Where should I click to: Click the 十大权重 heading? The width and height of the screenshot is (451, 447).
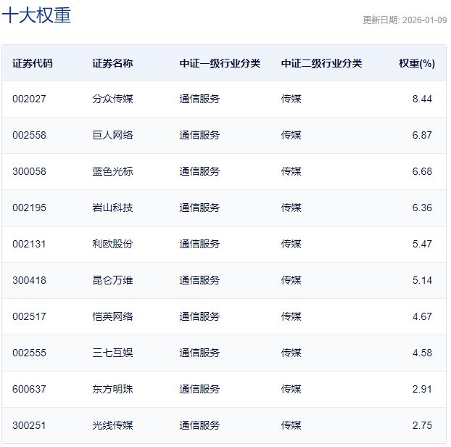[x=36, y=15]
